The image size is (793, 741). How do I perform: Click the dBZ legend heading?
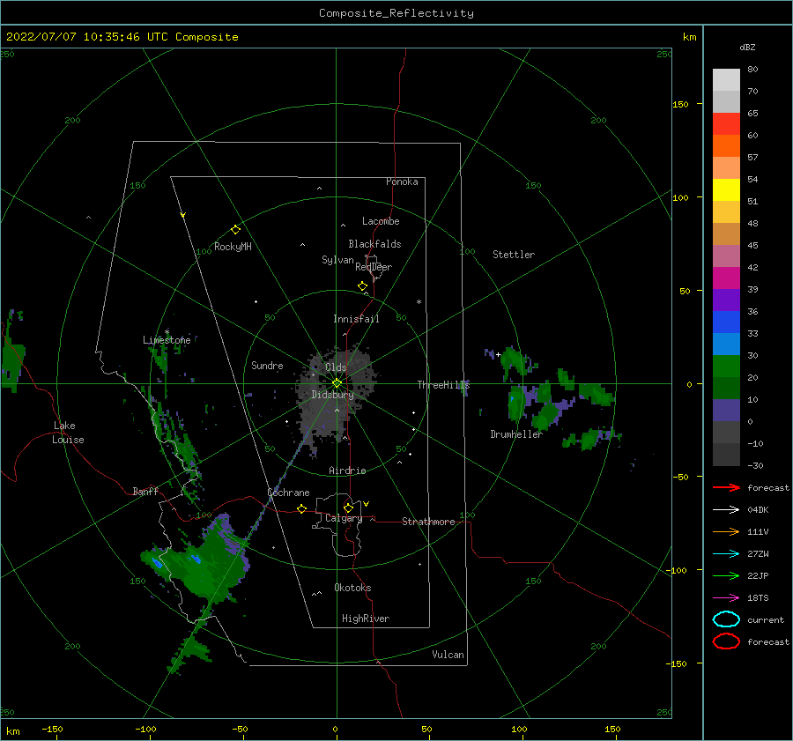(747, 47)
